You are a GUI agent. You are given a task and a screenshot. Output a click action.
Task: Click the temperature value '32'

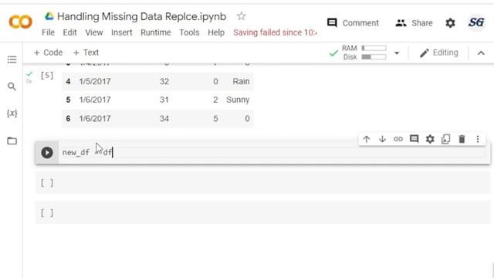pyautogui.click(x=164, y=81)
